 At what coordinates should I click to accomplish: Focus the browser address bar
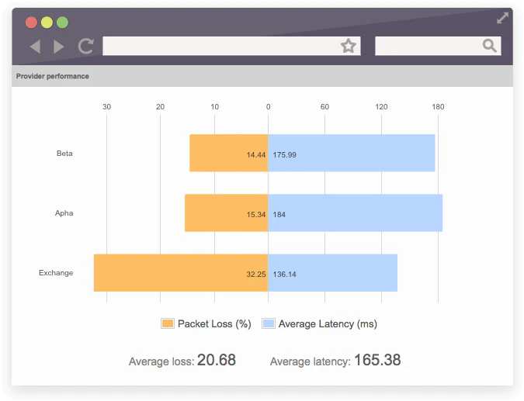231,46
